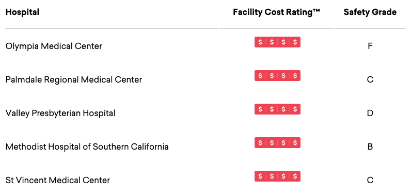Click the D safety grade for Valley Presbyterian

pos(370,113)
